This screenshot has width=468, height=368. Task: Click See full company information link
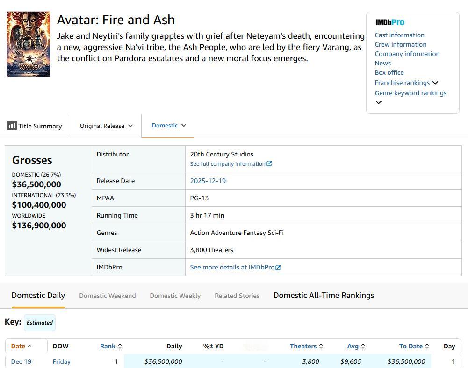coord(227,164)
